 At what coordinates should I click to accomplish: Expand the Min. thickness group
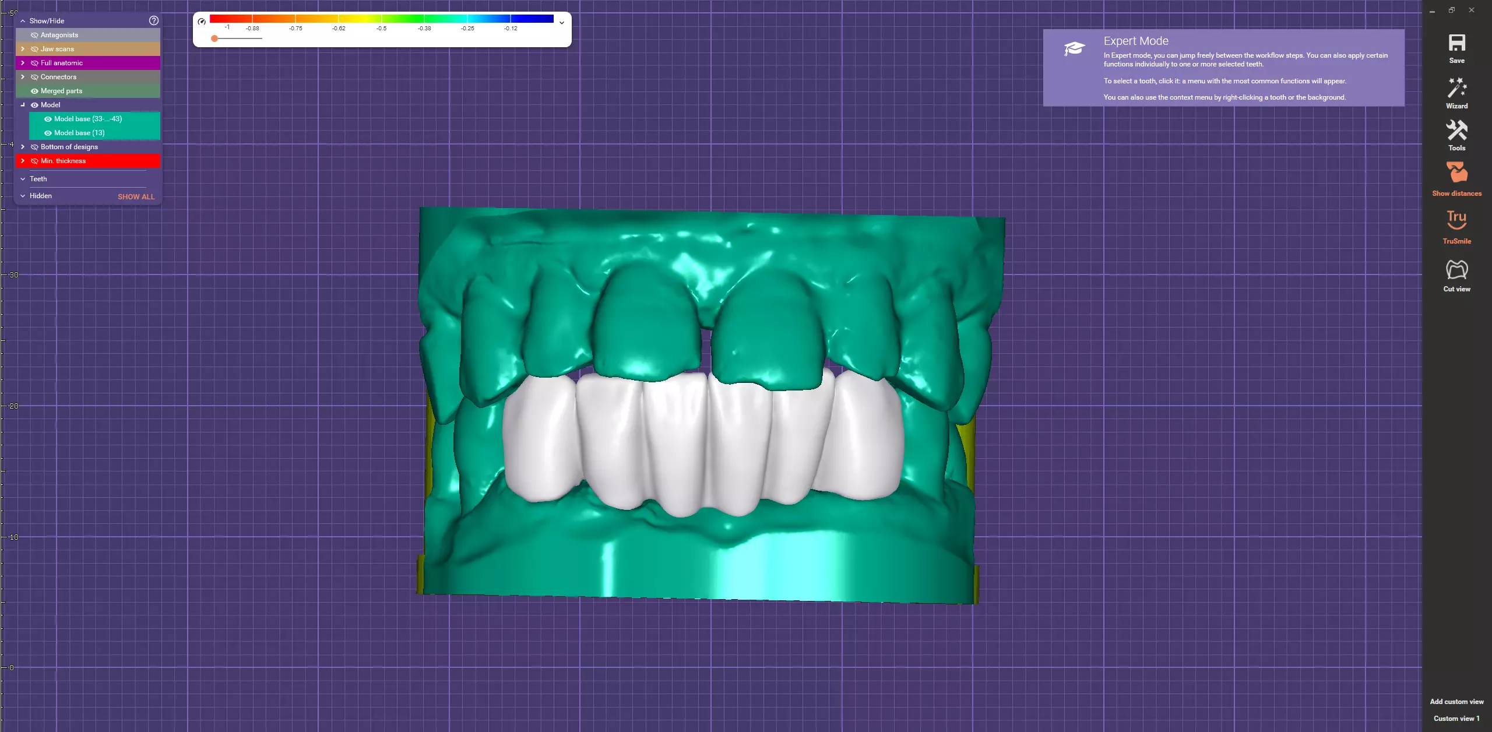tap(23, 161)
